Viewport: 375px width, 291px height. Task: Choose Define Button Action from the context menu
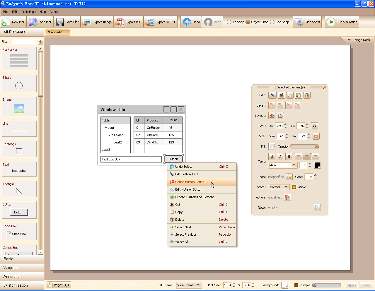[191, 182]
